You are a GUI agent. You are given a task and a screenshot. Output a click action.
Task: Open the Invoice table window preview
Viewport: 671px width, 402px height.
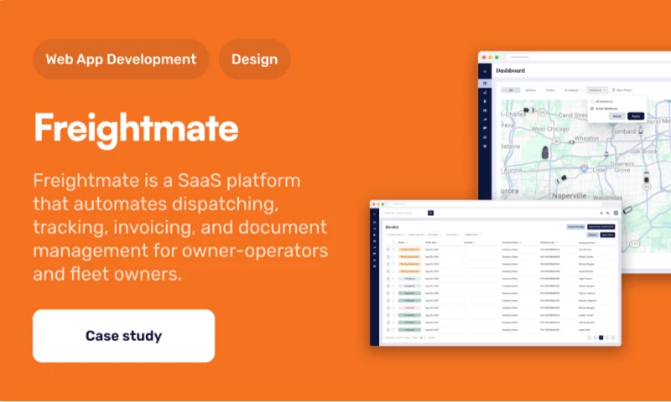(x=496, y=273)
